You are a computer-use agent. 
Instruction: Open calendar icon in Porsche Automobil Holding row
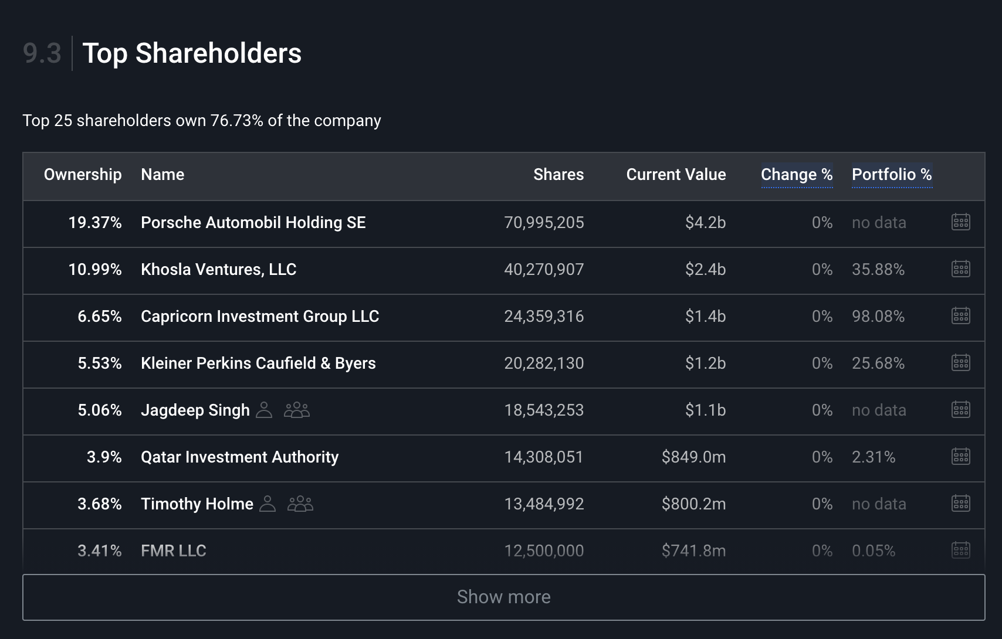tap(960, 222)
